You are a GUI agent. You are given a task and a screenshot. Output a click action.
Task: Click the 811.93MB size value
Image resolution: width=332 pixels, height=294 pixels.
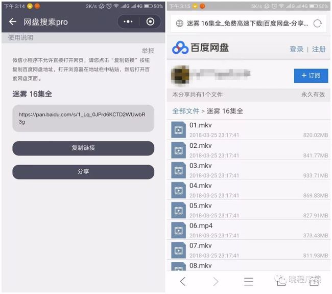coord(316,256)
